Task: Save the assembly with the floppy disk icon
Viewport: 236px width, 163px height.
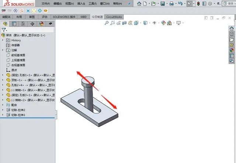Action: point(163,3)
